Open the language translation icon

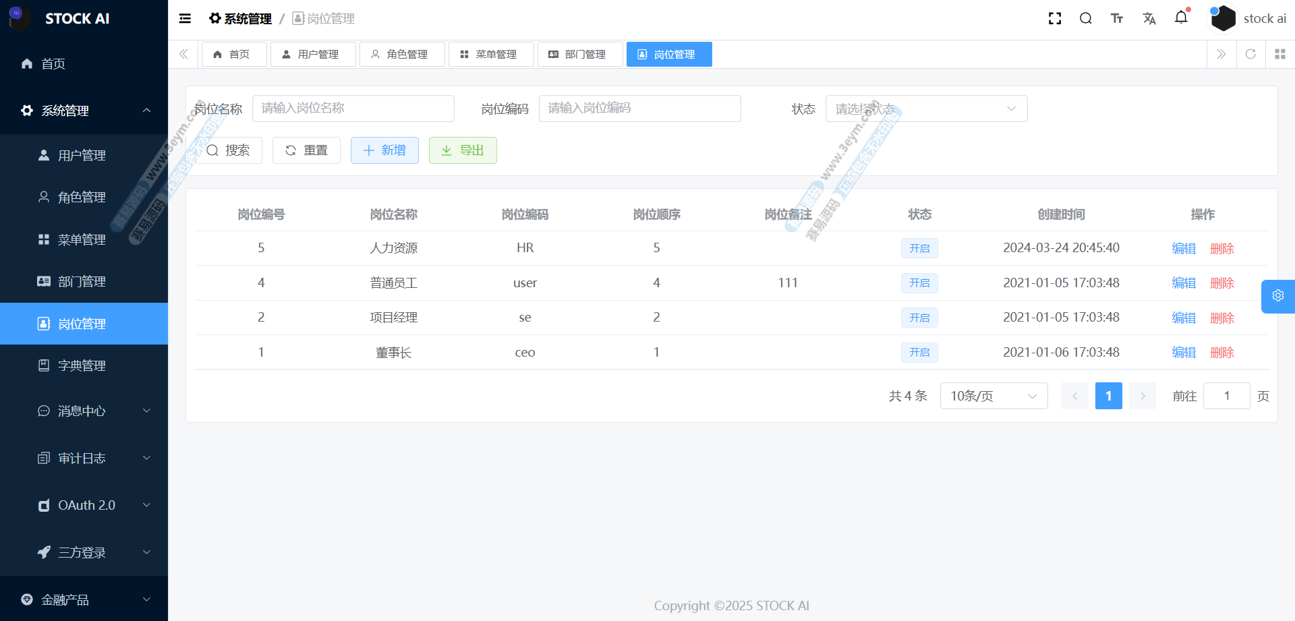click(1149, 19)
